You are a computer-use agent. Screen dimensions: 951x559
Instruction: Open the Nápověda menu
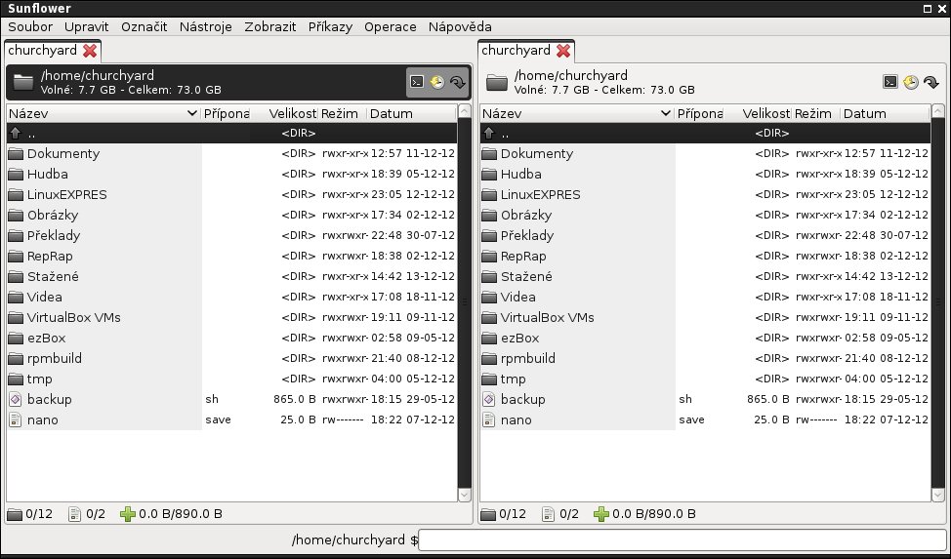(x=460, y=26)
